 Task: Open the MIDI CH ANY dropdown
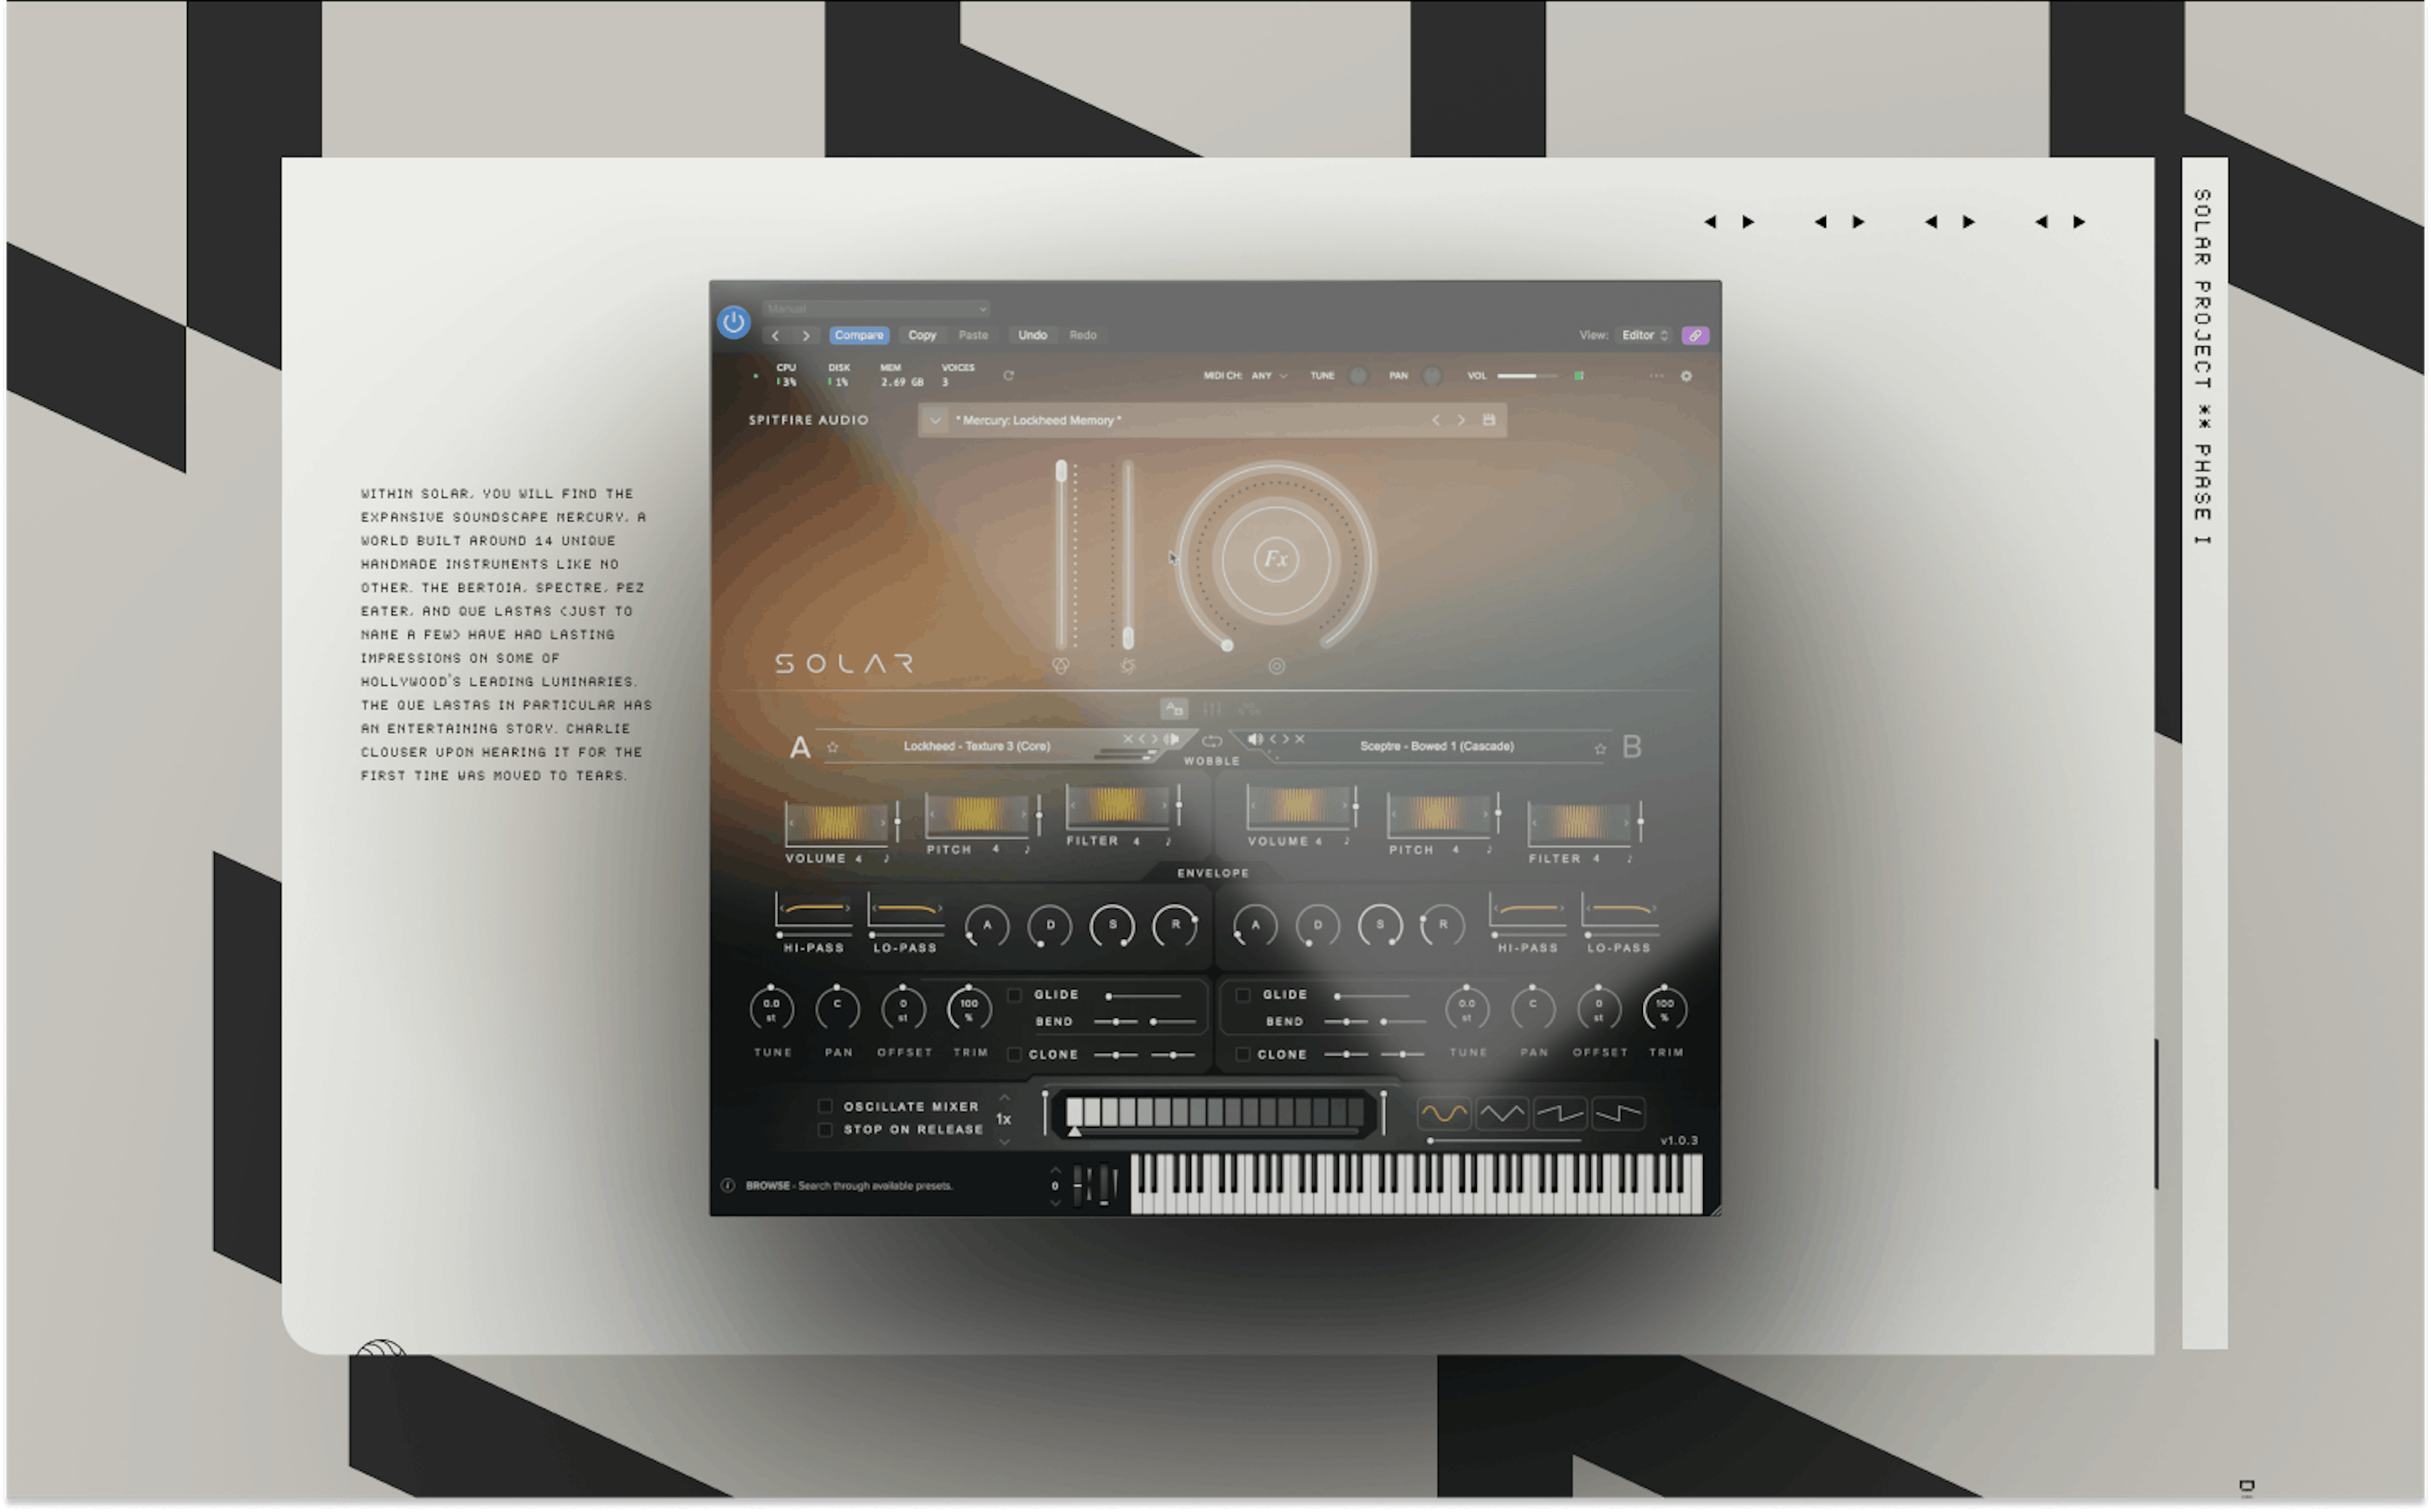1269,376
